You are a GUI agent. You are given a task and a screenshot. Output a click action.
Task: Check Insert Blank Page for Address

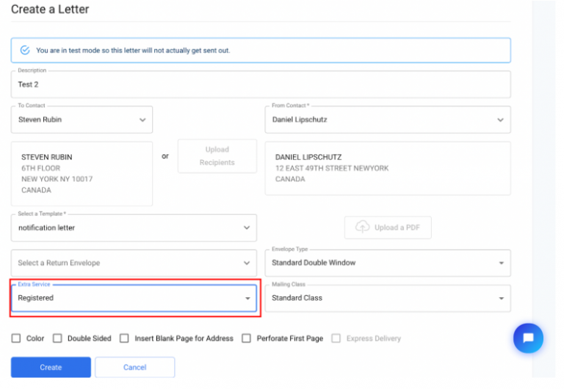pos(125,338)
